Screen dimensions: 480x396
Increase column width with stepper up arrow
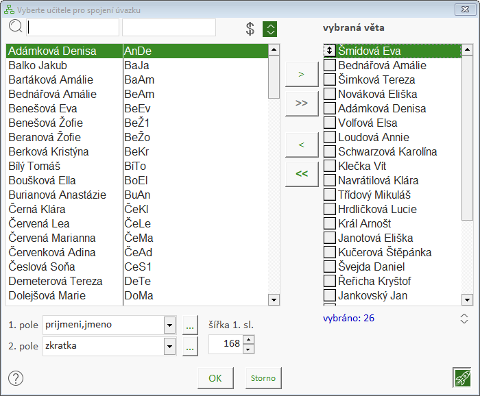tap(248, 340)
